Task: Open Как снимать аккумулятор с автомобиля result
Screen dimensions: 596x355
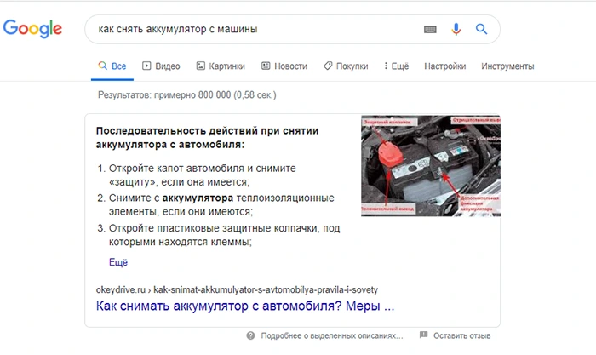Action: 245,306
